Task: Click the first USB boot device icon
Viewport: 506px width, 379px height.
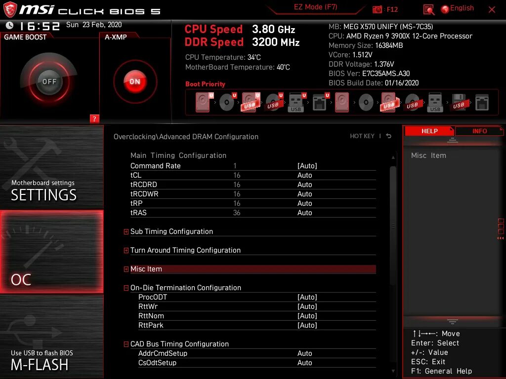Action: coord(250,102)
